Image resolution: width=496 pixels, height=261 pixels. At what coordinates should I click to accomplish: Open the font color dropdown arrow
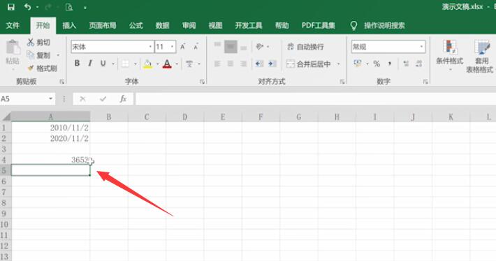[x=177, y=64]
